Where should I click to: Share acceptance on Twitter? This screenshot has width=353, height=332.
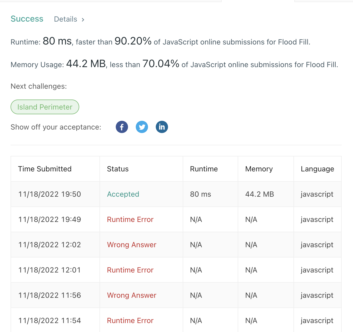point(142,127)
